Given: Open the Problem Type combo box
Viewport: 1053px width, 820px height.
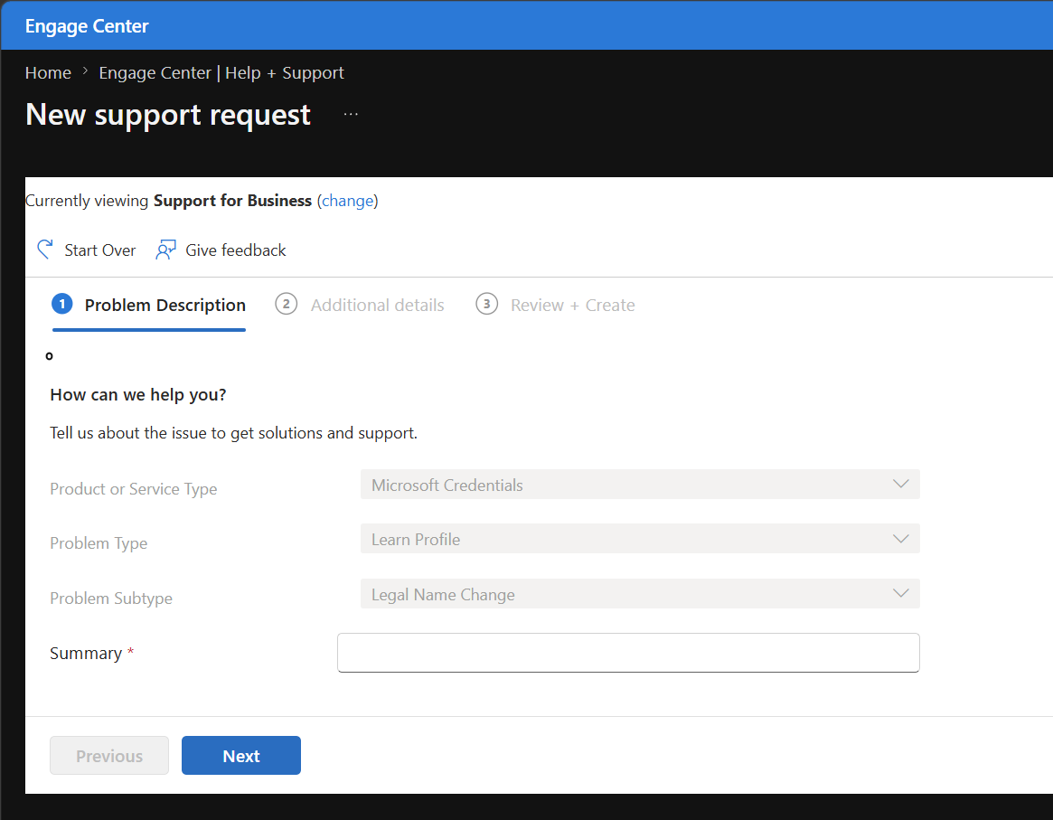Looking at the screenshot, I should coord(640,539).
